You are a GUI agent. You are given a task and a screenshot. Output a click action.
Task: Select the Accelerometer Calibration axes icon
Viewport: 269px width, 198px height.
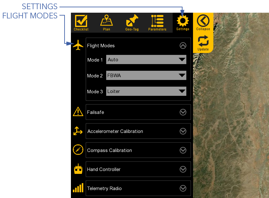(78, 131)
